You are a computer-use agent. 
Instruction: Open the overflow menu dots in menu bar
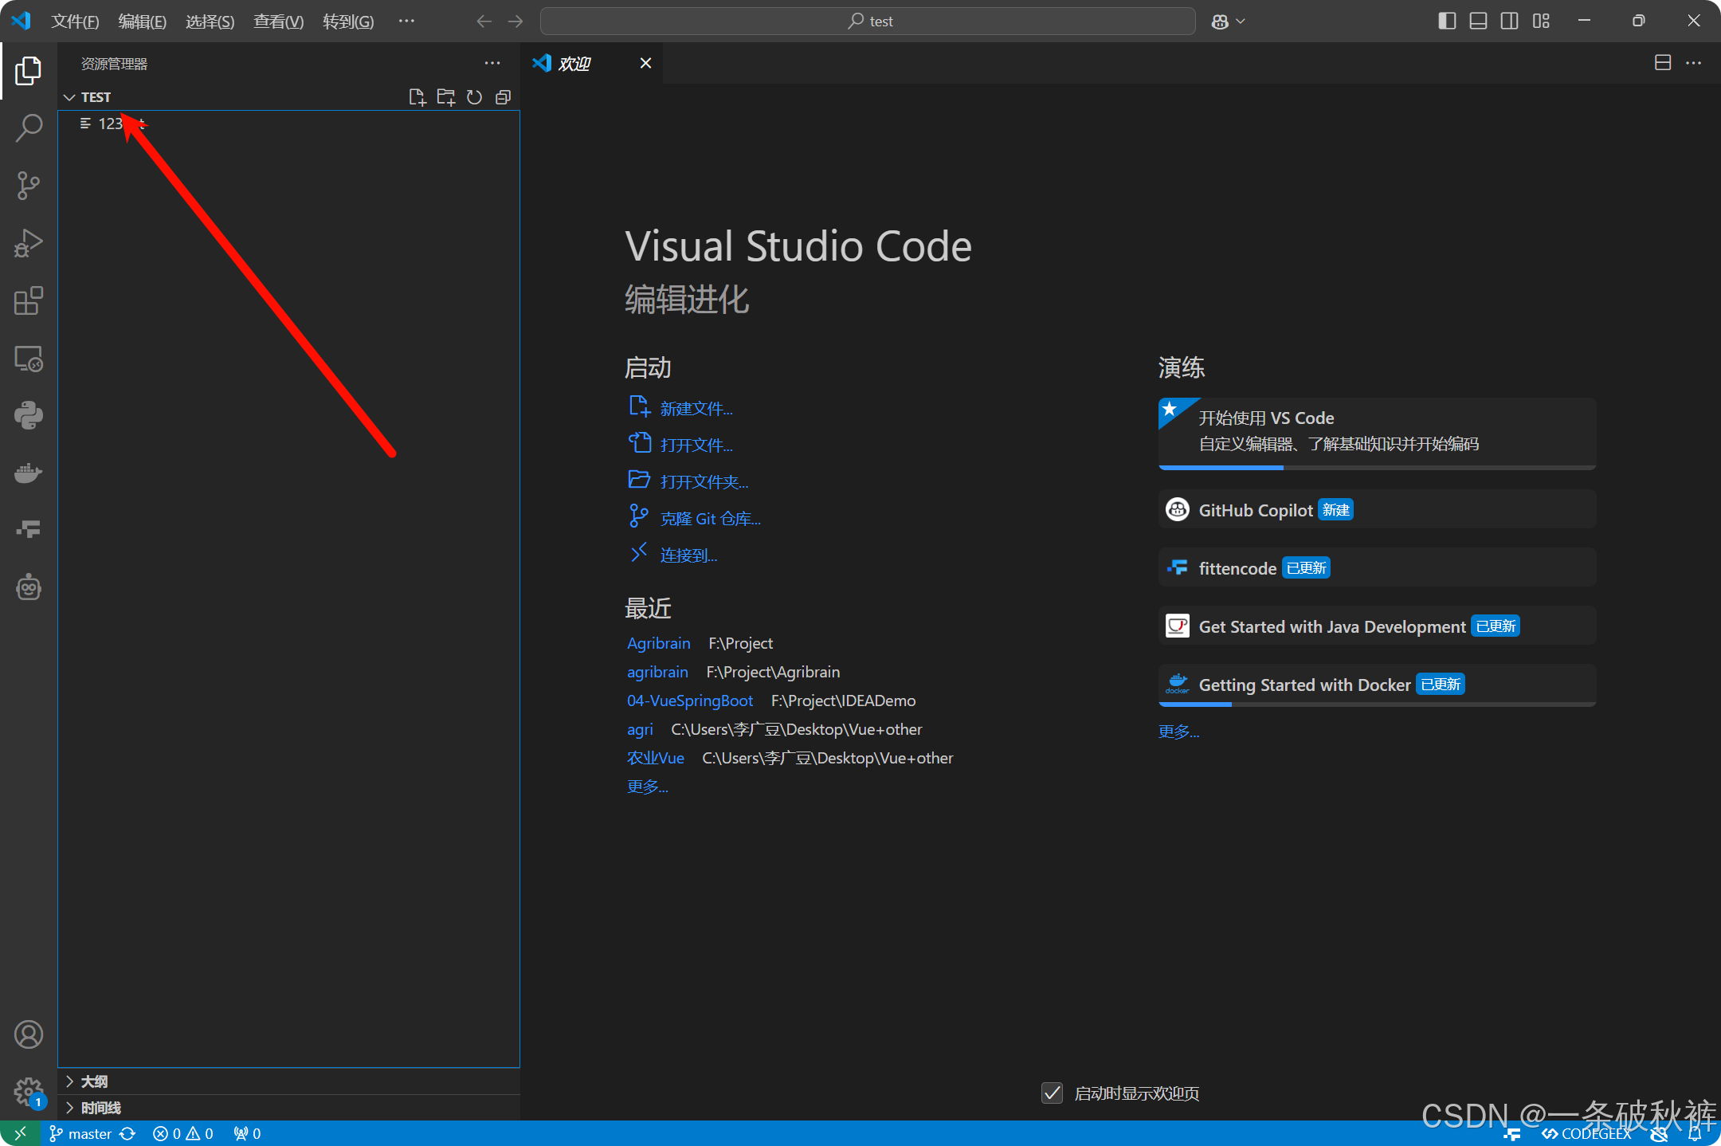pyautogui.click(x=406, y=22)
